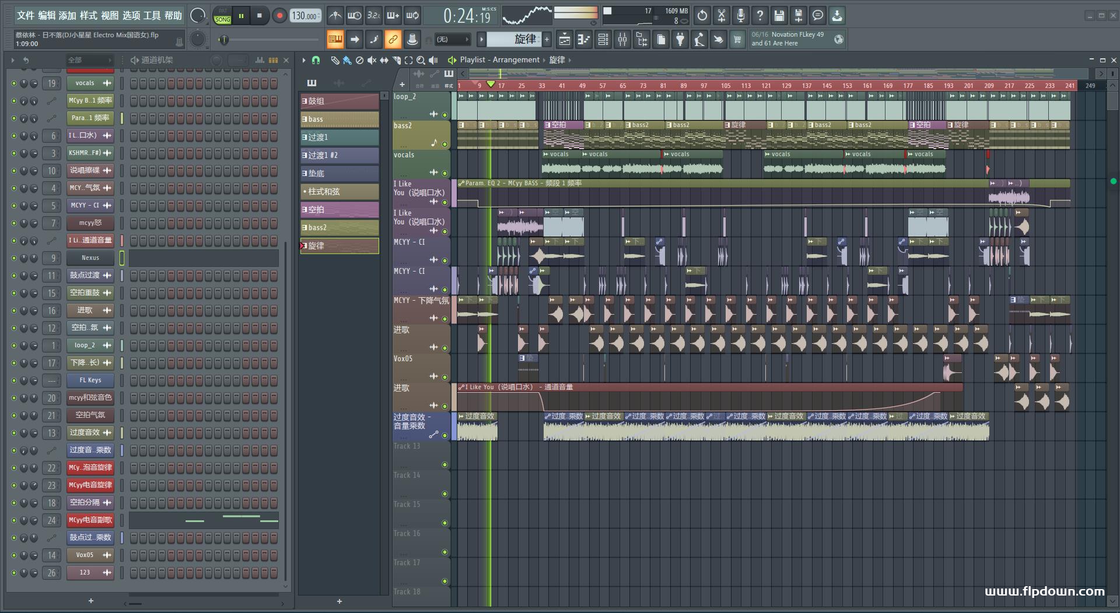The height and width of the screenshot is (613, 1120).
Task: Open the Piano roll view icon
Action: click(584, 40)
